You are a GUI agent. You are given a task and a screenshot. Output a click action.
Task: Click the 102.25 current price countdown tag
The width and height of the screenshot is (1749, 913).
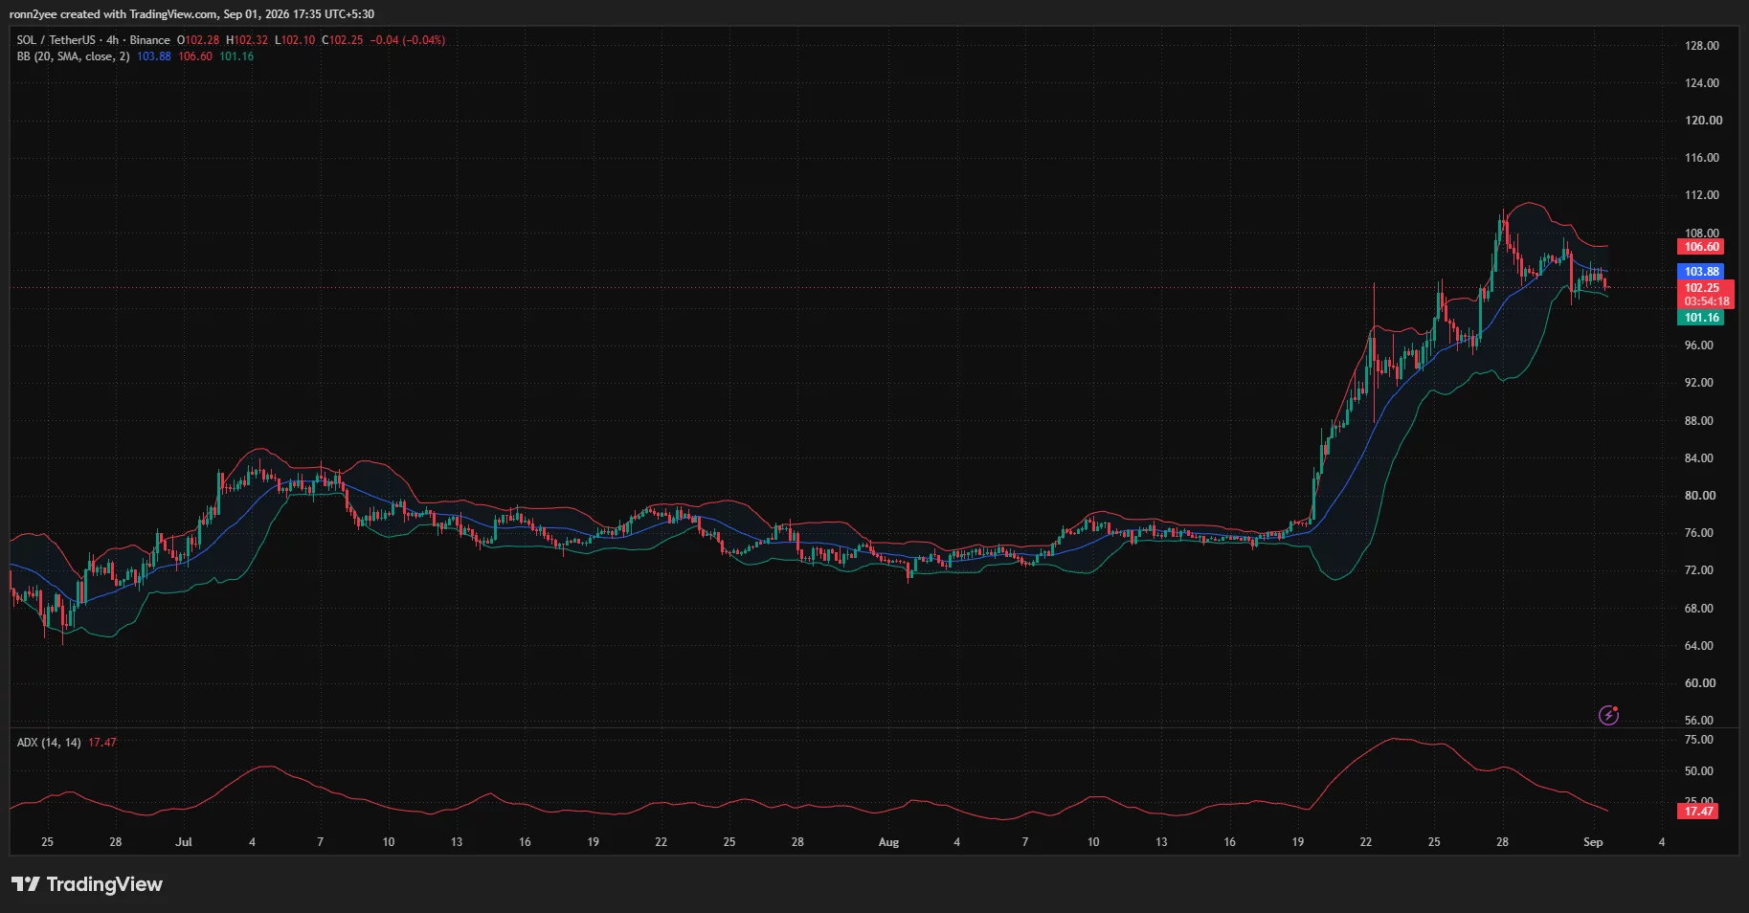pyautogui.click(x=1706, y=294)
